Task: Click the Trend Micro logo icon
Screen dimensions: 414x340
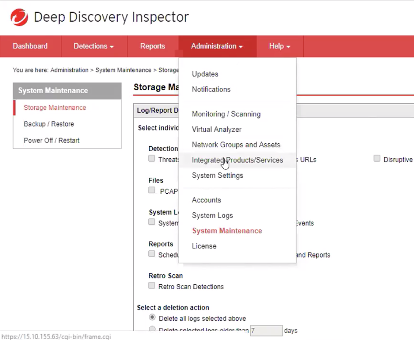Action: click(19, 17)
